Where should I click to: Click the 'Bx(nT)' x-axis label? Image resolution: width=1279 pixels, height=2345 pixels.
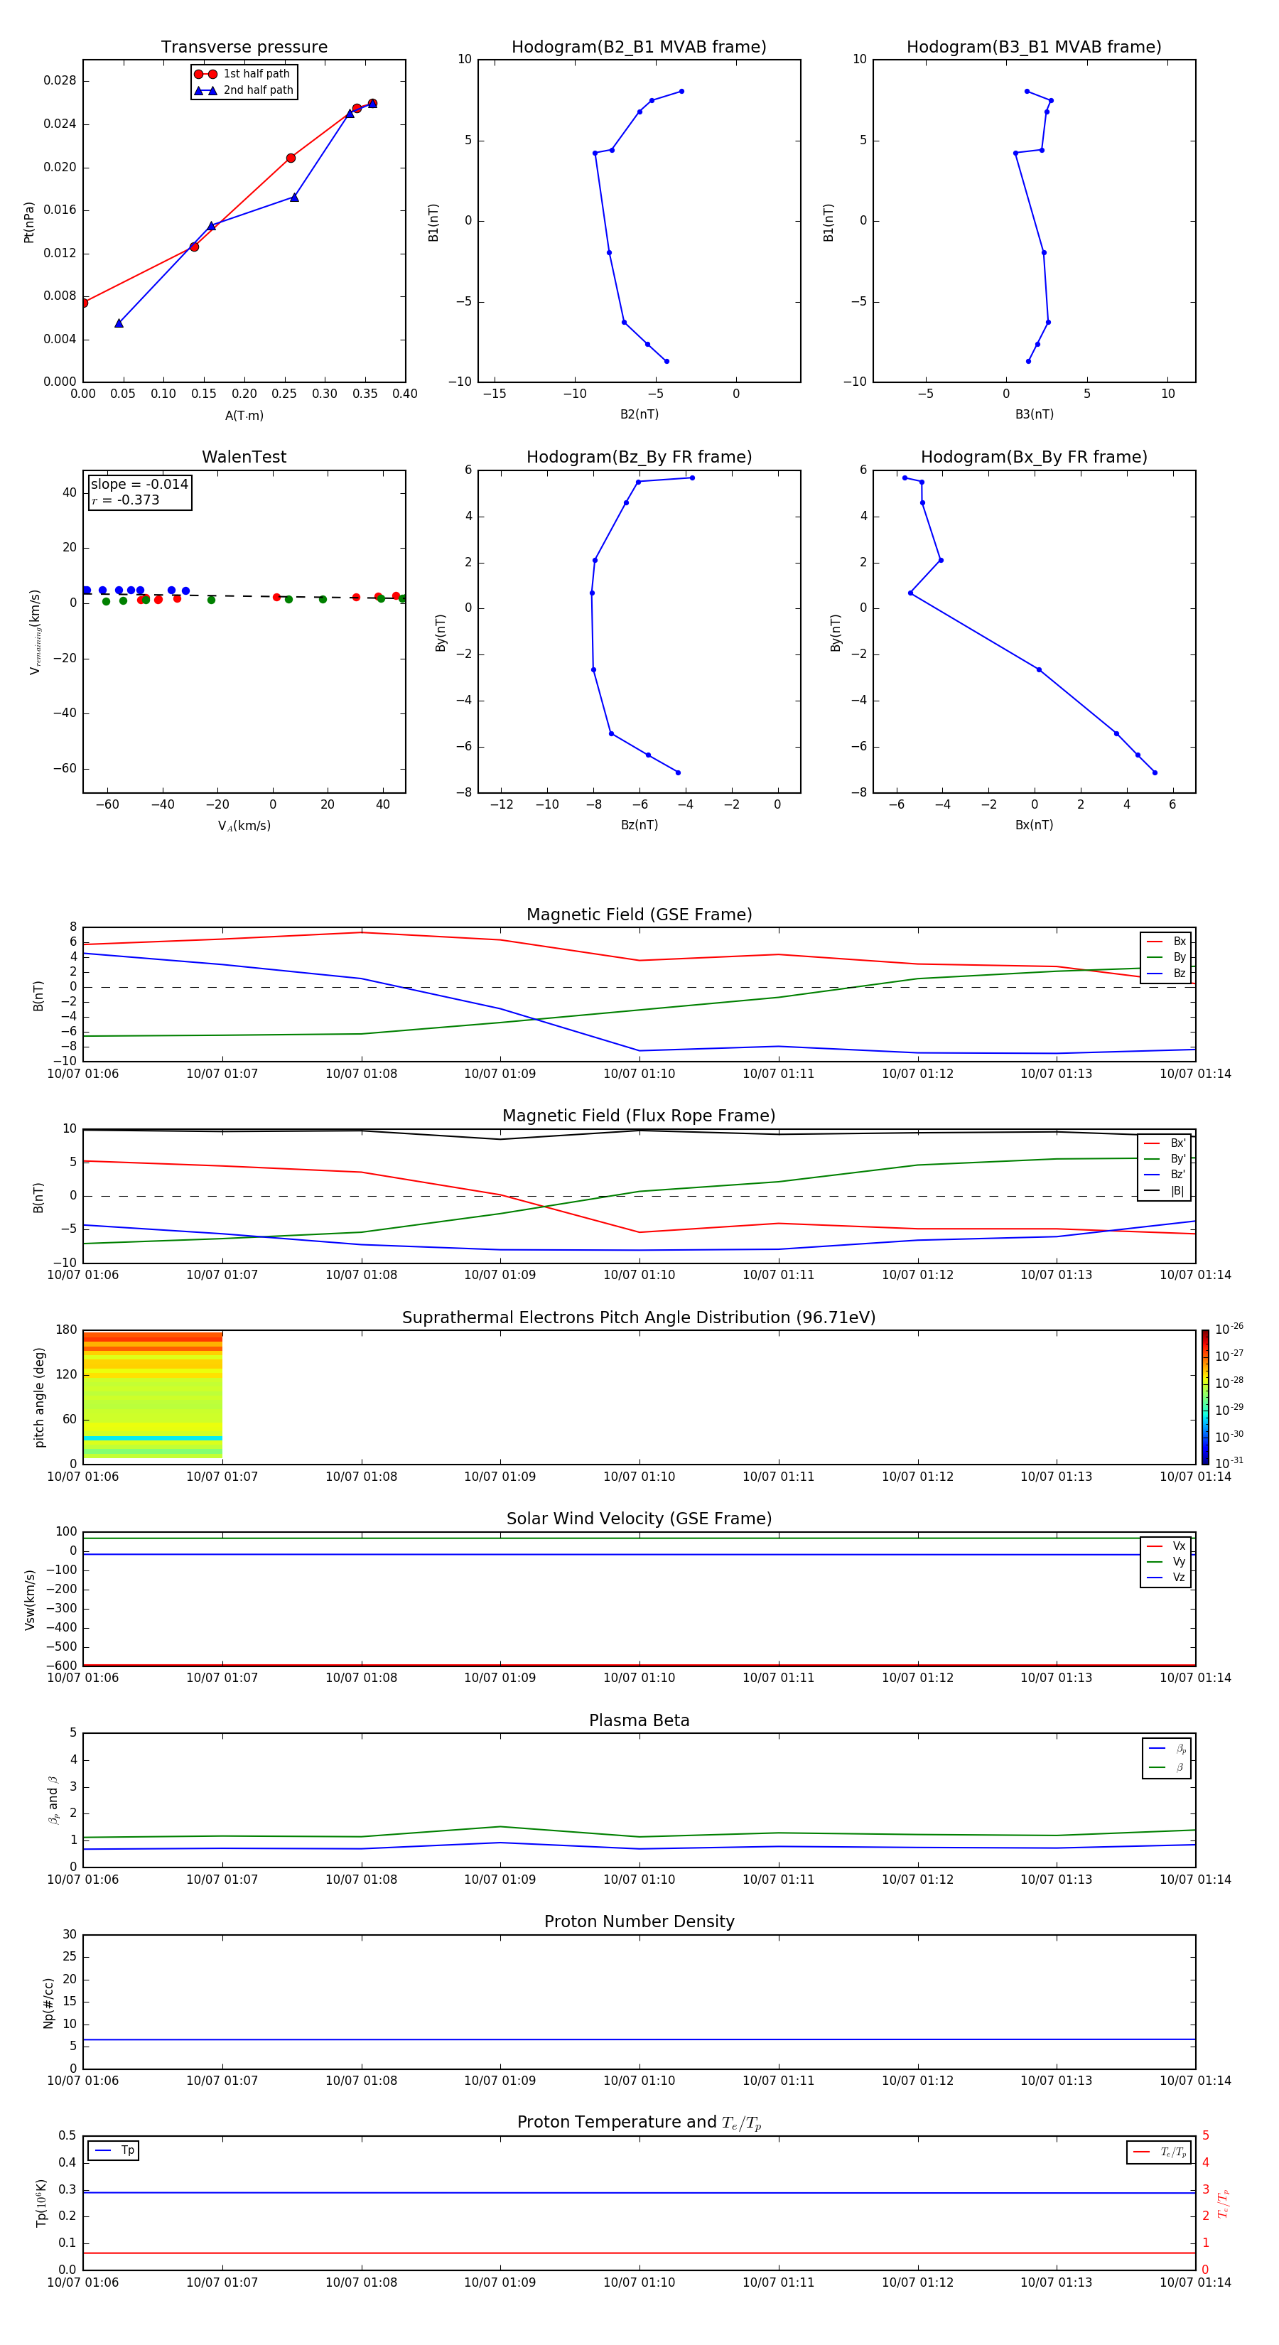click(x=1034, y=825)
